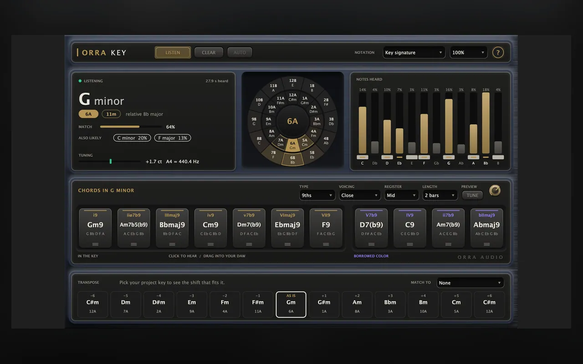
Task: Open the chord Type 9ths dropdown
Action: coord(317,195)
